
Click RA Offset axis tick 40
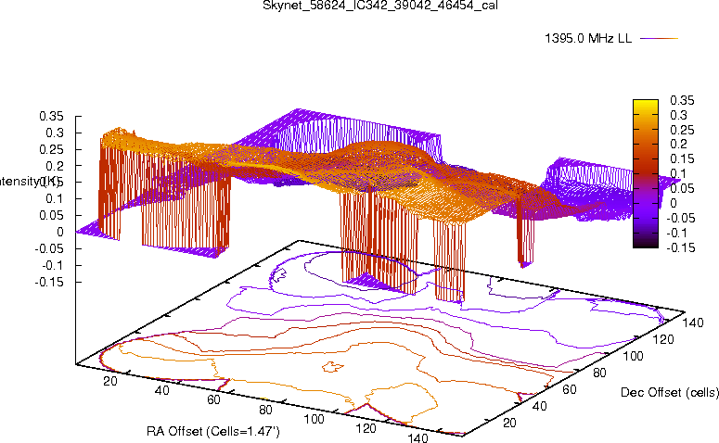pos(161,390)
